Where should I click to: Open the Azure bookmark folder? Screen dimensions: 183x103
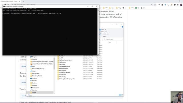112,8
